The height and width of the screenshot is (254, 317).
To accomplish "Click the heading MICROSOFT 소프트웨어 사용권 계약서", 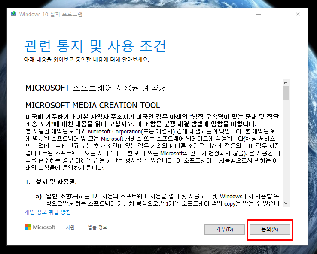I will pyautogui.click(x=96, y=88).
